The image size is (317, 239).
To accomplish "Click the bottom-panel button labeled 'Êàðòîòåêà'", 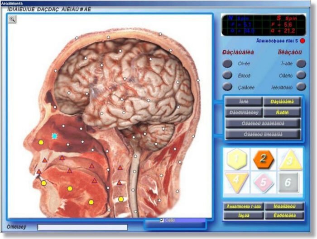I will tap(284, 216).
